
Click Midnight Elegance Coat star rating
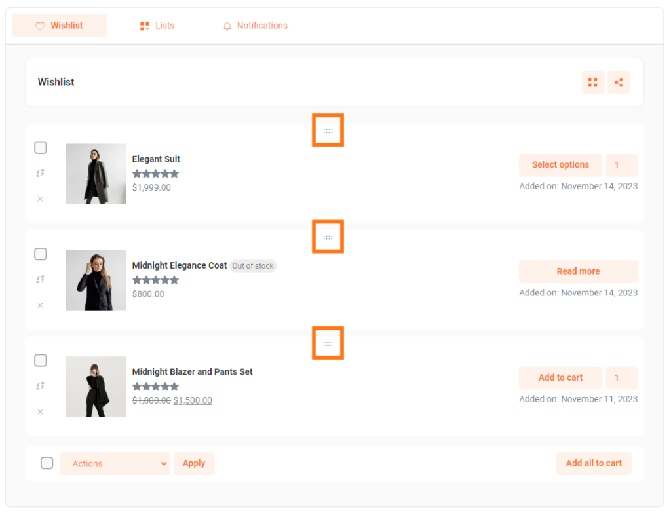pyautogui.click(x=155, y=280)
